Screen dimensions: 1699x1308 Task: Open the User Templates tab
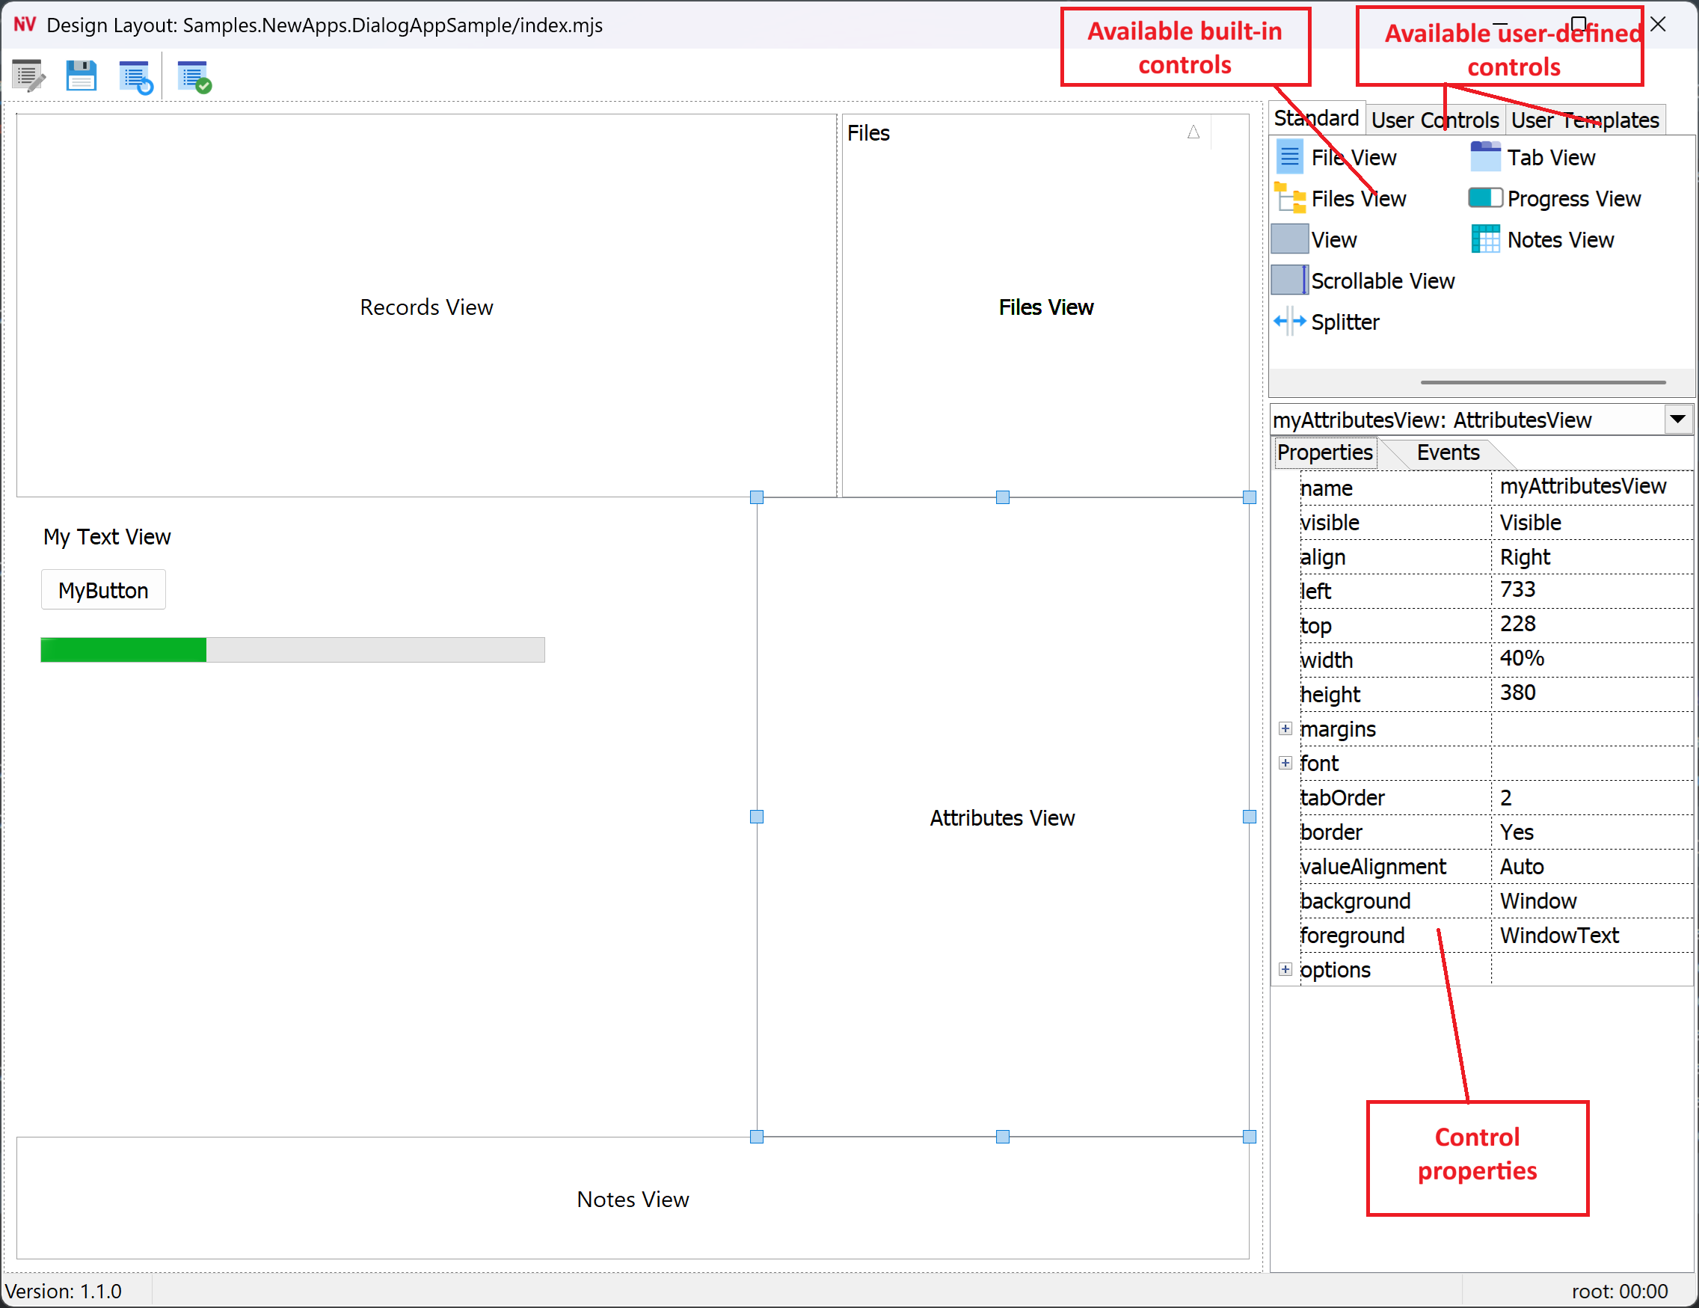click(x=1584, y=120)
